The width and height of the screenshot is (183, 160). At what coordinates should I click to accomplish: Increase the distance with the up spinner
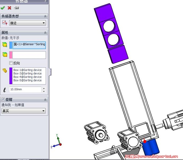[44, 88]
